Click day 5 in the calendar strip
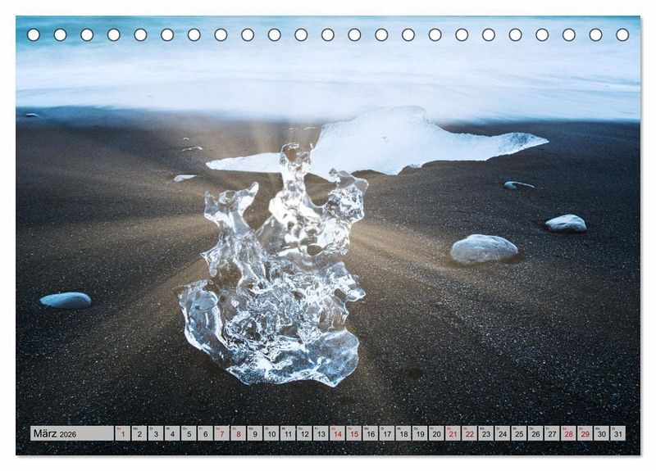The image size is (656, 471). coord(189,433)
